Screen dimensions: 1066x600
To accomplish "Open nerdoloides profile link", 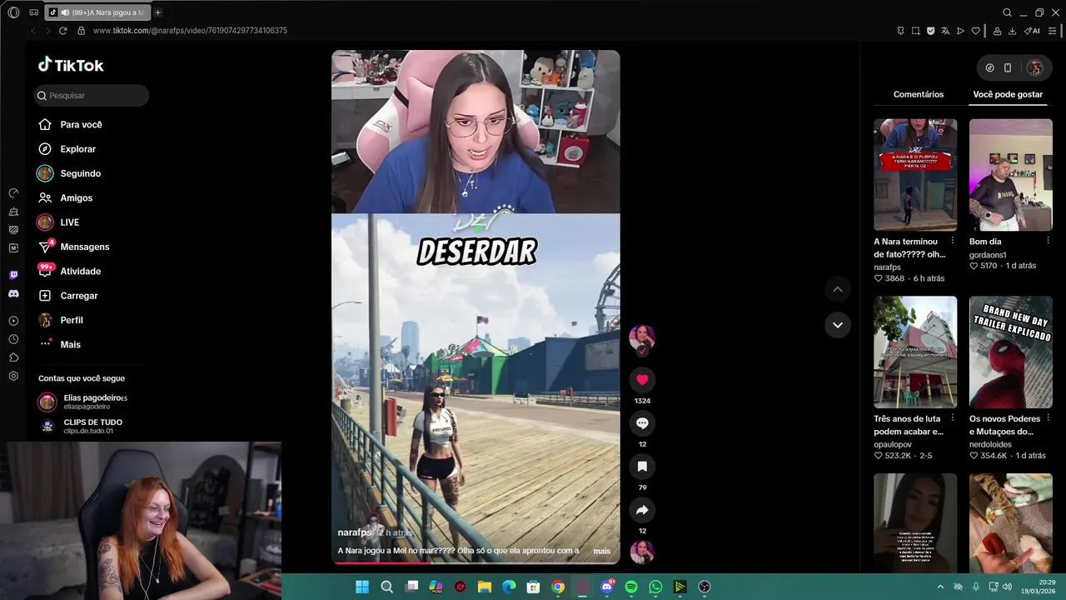I will (989, 444).
